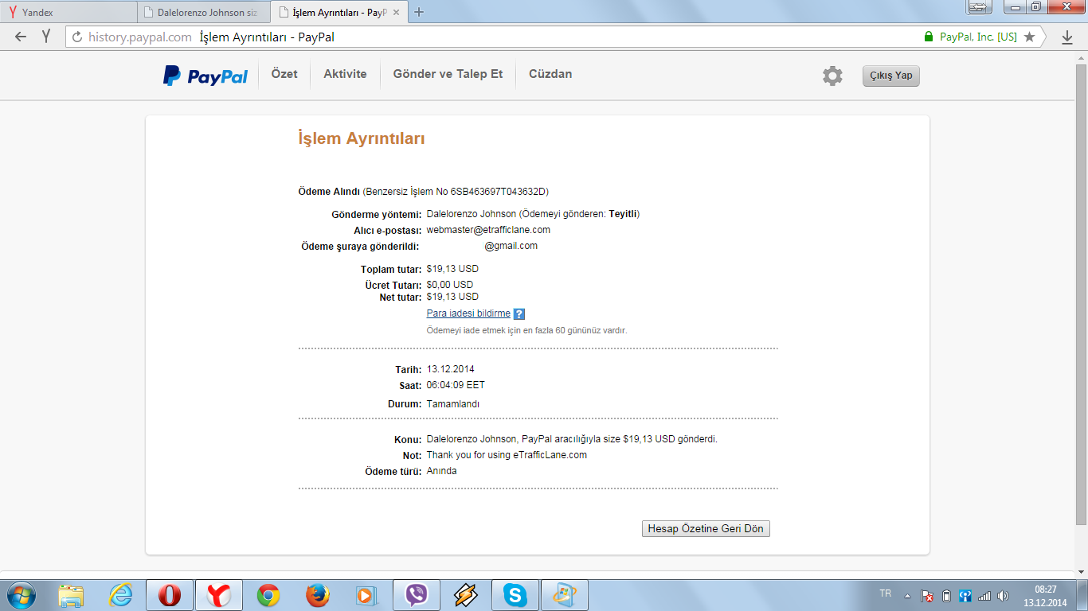Open PayPal settings gear icon
This screenshot has height=611, width=1088.
tap(832, 76)
